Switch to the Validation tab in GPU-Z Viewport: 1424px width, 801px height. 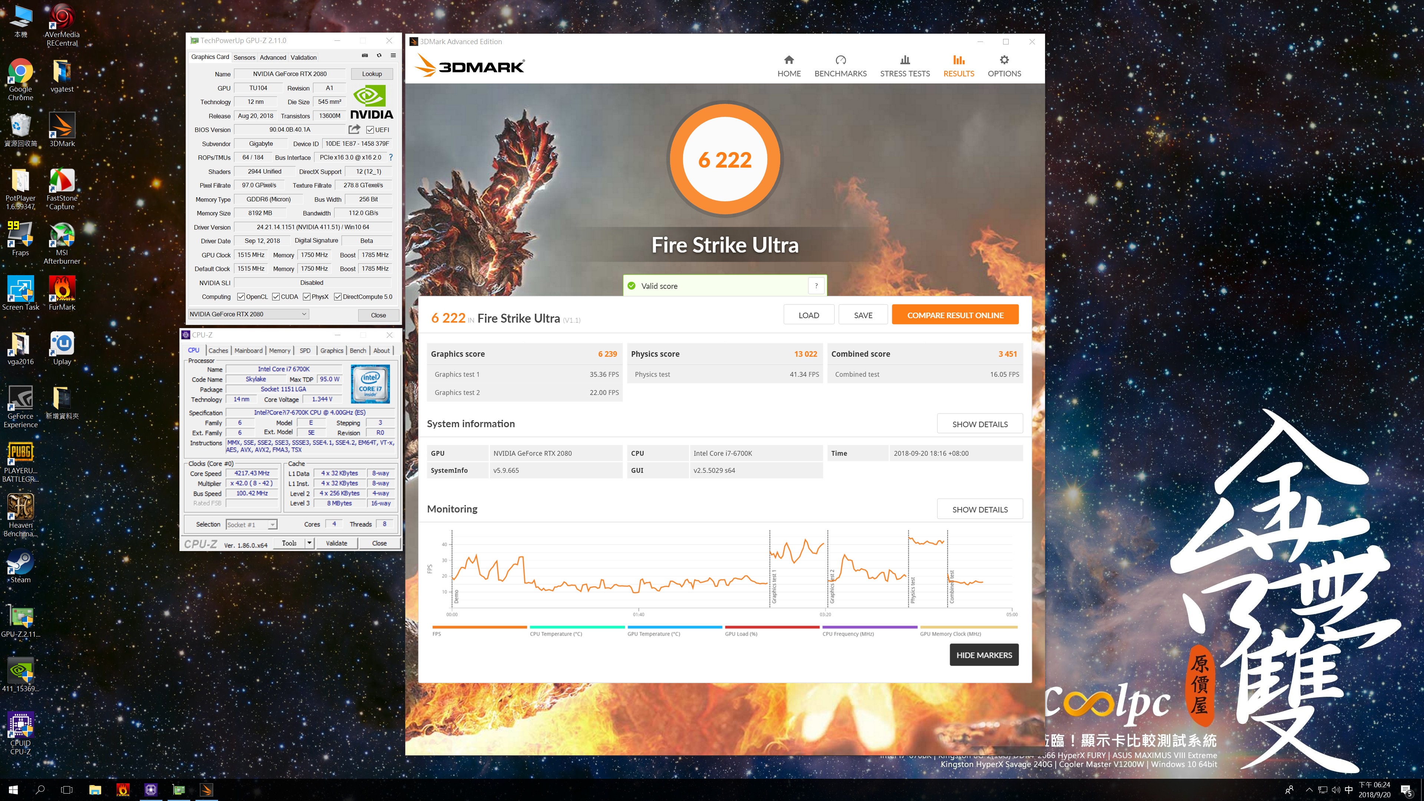click(303, 57)
